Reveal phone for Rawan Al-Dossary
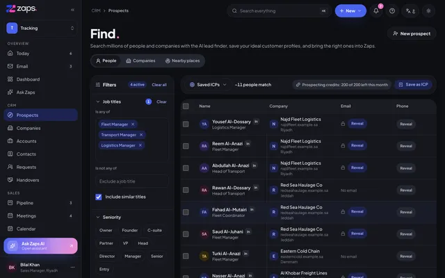445x278 pixels. [x=406, y=190]
